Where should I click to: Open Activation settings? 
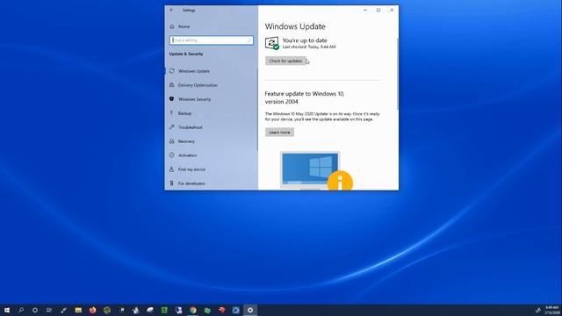pyautogui.click(x=187, y=155)
